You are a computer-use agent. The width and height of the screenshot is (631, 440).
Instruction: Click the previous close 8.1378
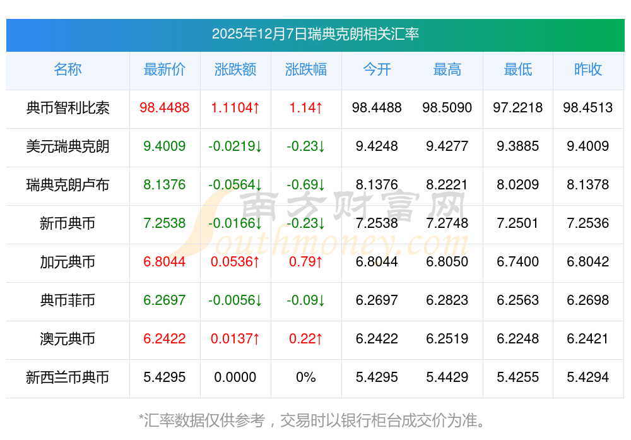coord(588,185)
